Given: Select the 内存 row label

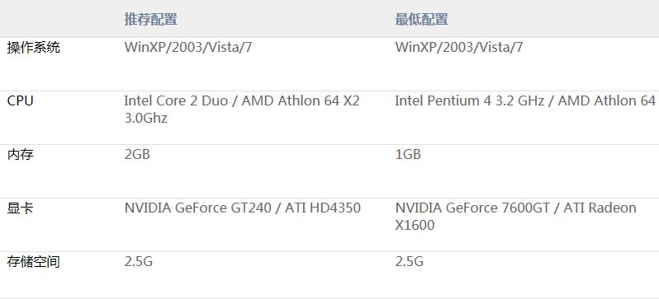Looking at the screenshot, I should 20,155.
